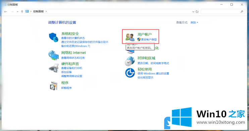
Task: Open the 时钟和区域 clock globe icon
Action: [130, 61]
